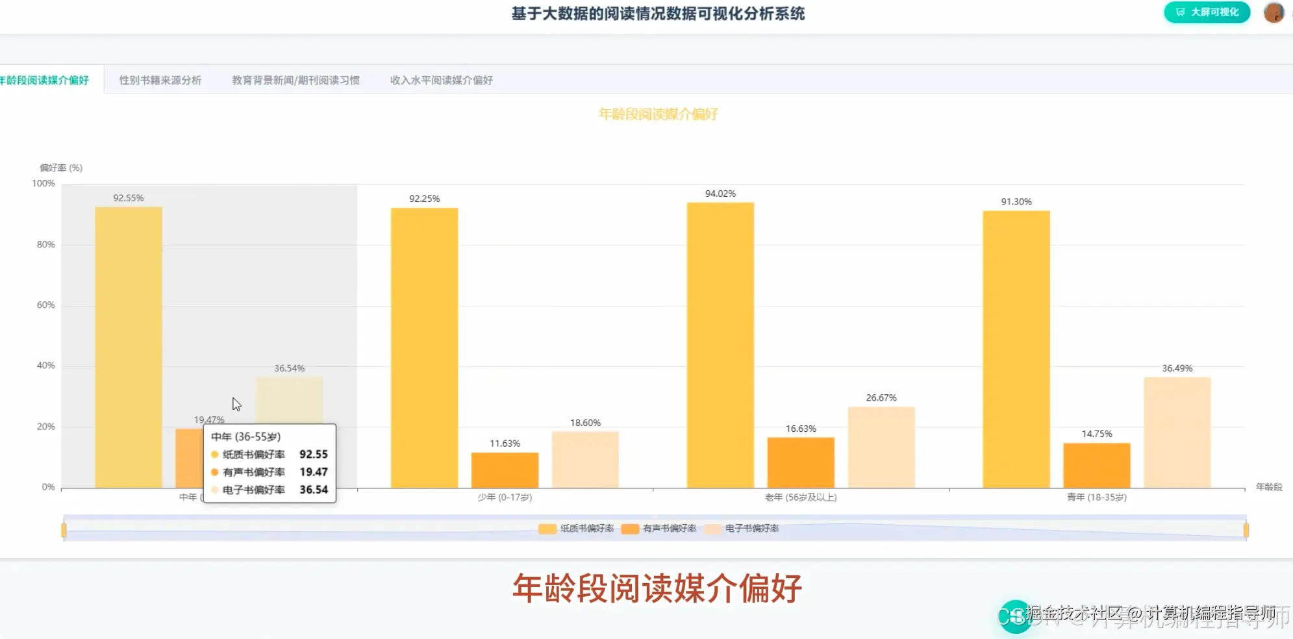
Task: Click the 大屏可视化 button
Action: pos(1207,12)
